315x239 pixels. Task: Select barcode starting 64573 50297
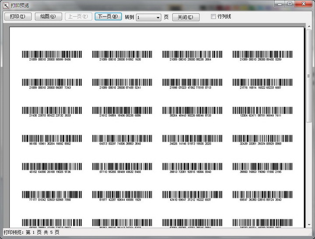click(122, 140)
